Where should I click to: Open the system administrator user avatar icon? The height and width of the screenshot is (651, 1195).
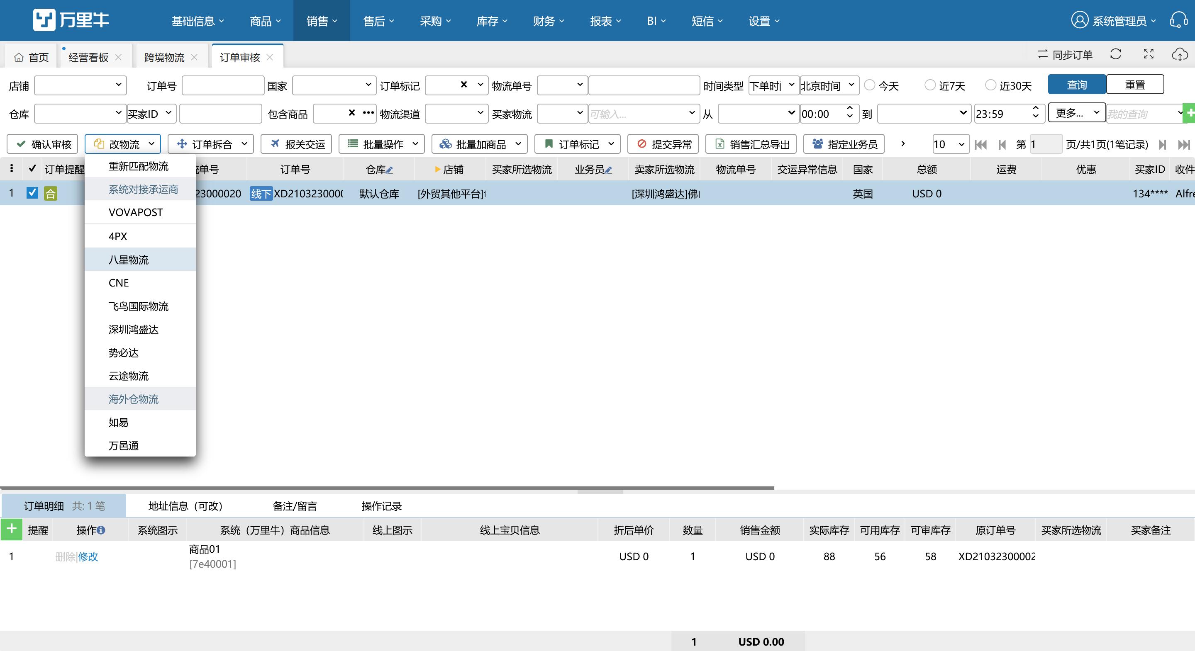1080,20
